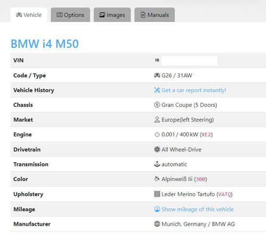The height and width of the screenshot is (249, 266).
Task: Click the document icon on Manuals tab
Action: point(143,15)
